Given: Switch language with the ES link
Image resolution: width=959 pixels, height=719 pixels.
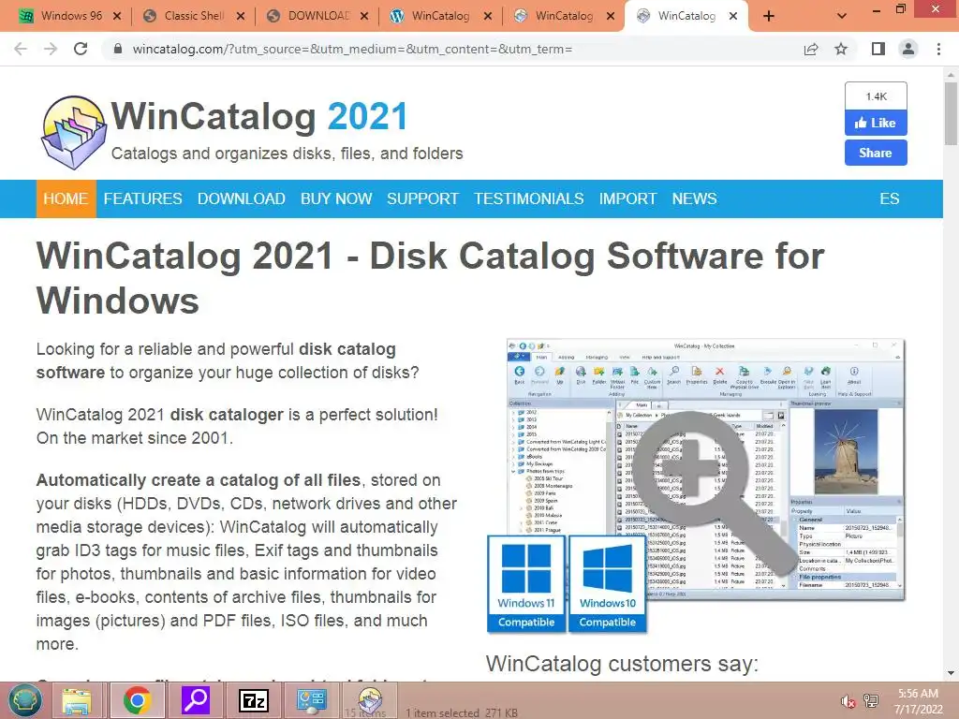Looking at the screenshot, I should click(x=890, y=198).
